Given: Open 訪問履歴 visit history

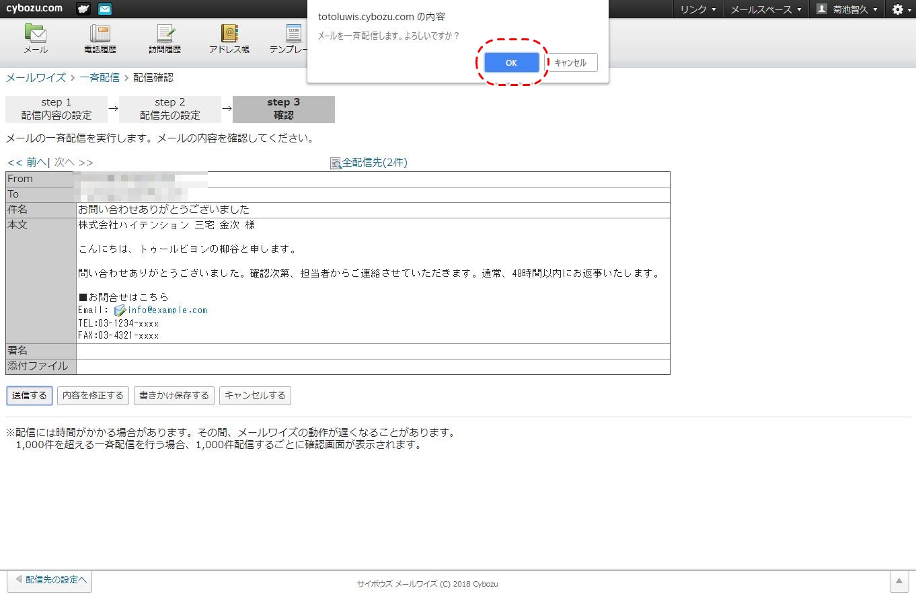Looking at the screenshot, I should (x=165, y=39).
